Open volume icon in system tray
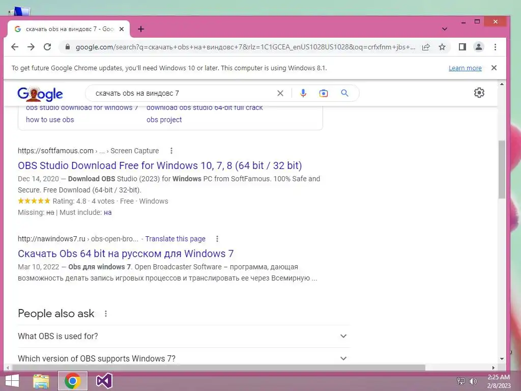The width and height of the screenshot is (521, 391). pos(473,381)
